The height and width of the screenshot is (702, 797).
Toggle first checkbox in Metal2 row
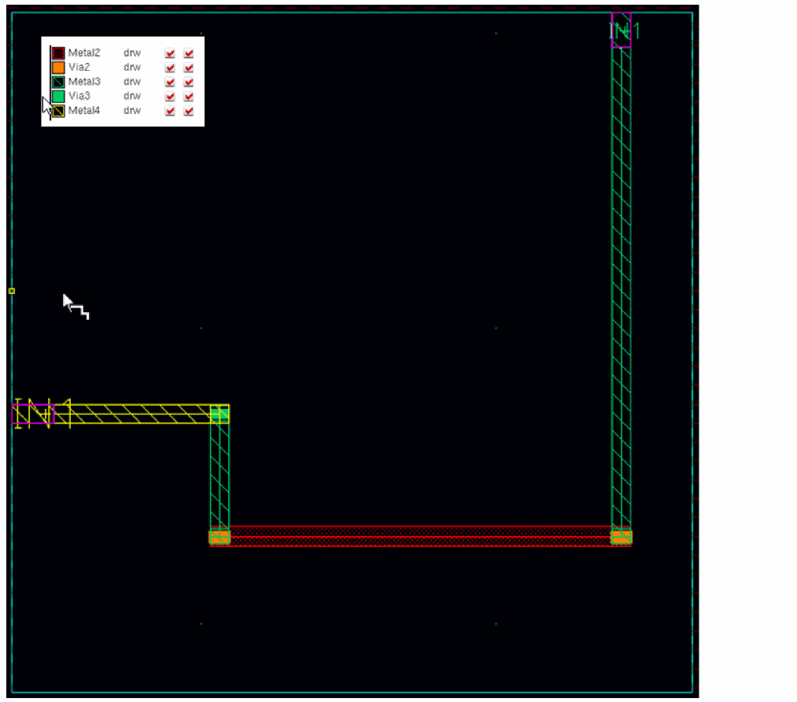click(170, 53)
